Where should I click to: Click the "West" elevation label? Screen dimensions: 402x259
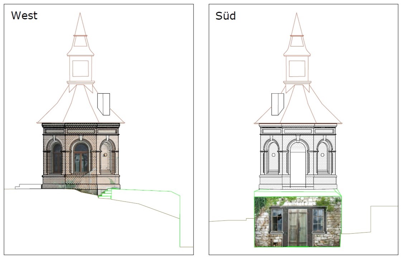24,16
